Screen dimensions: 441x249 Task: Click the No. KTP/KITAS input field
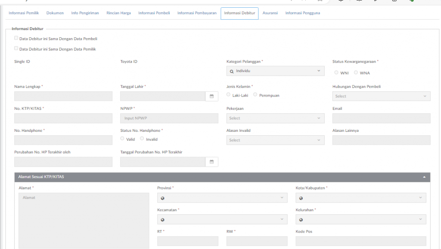(x=63, y=118)
